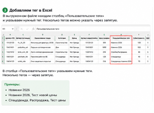The height and width of the screenshot is (113, 154).
Task: Select row 6 header number
Action: tap(3, 61)
